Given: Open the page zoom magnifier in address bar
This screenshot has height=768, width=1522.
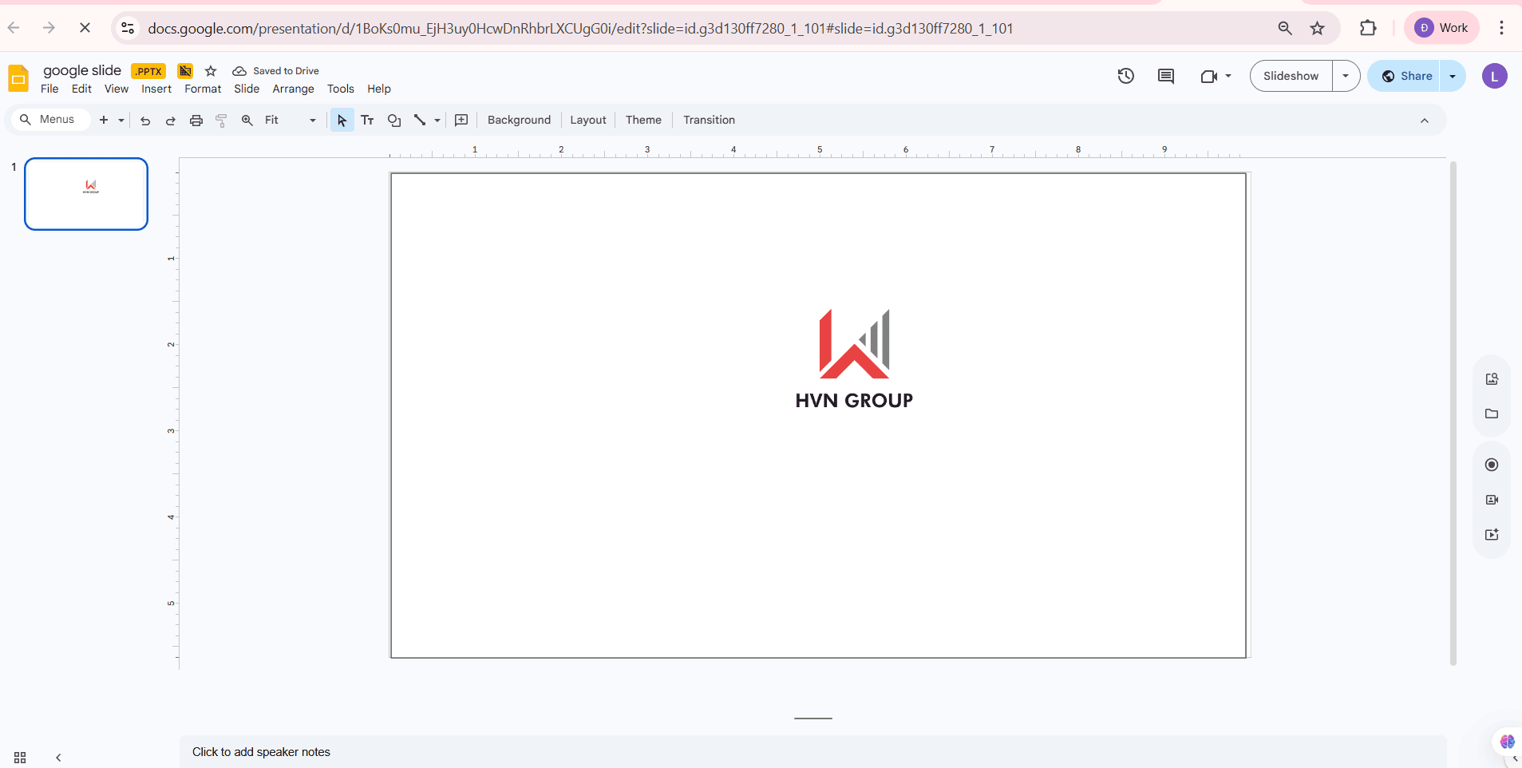Looking at the screenshot, I should pos(1285,29).
